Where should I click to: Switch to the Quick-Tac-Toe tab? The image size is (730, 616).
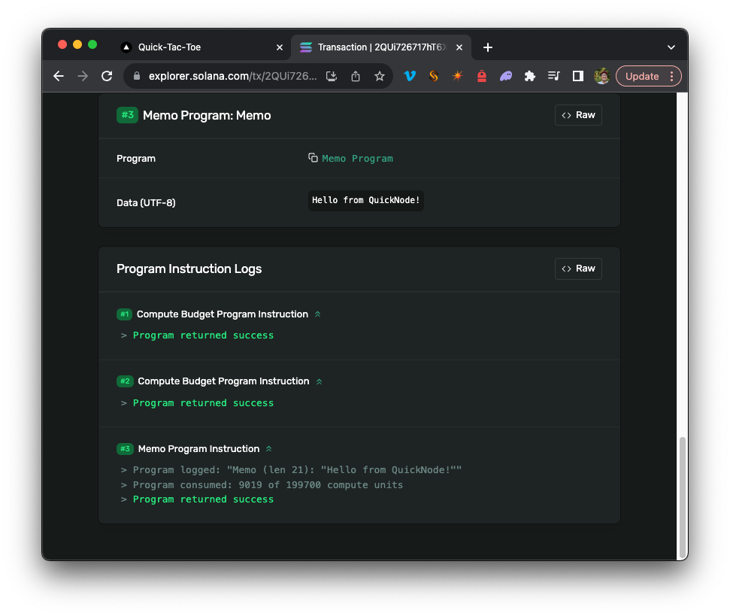200,47
